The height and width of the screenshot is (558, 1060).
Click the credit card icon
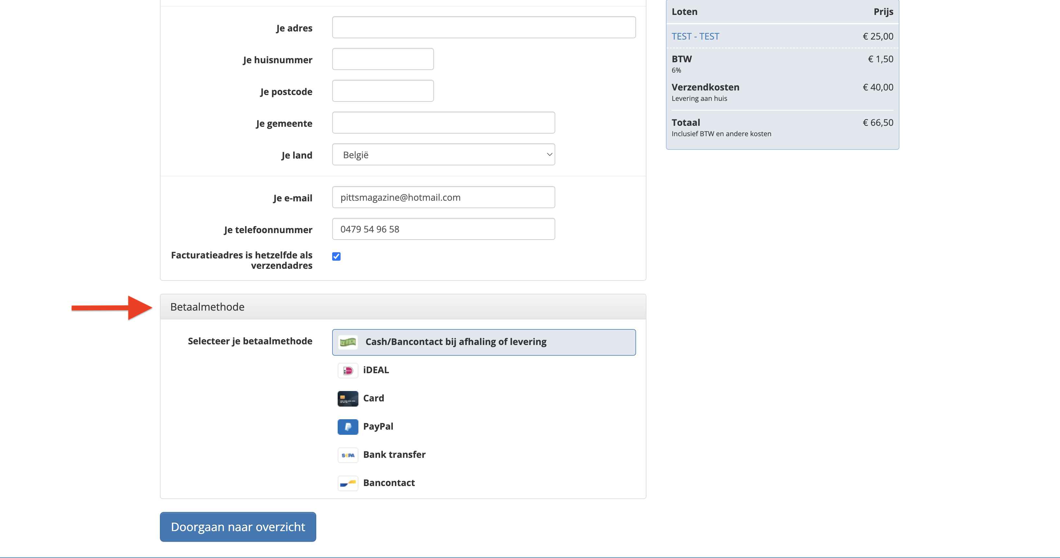348,398
